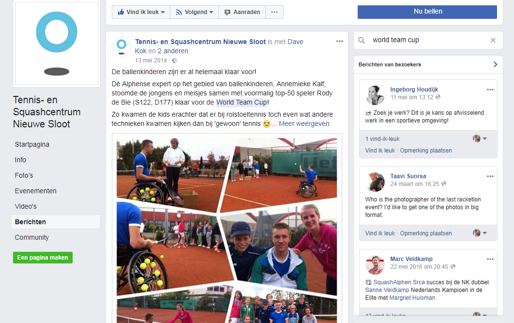Click the 'Meer weergeven' link in post
Viewport: 514px width, 323px height.
click(304, 123)
